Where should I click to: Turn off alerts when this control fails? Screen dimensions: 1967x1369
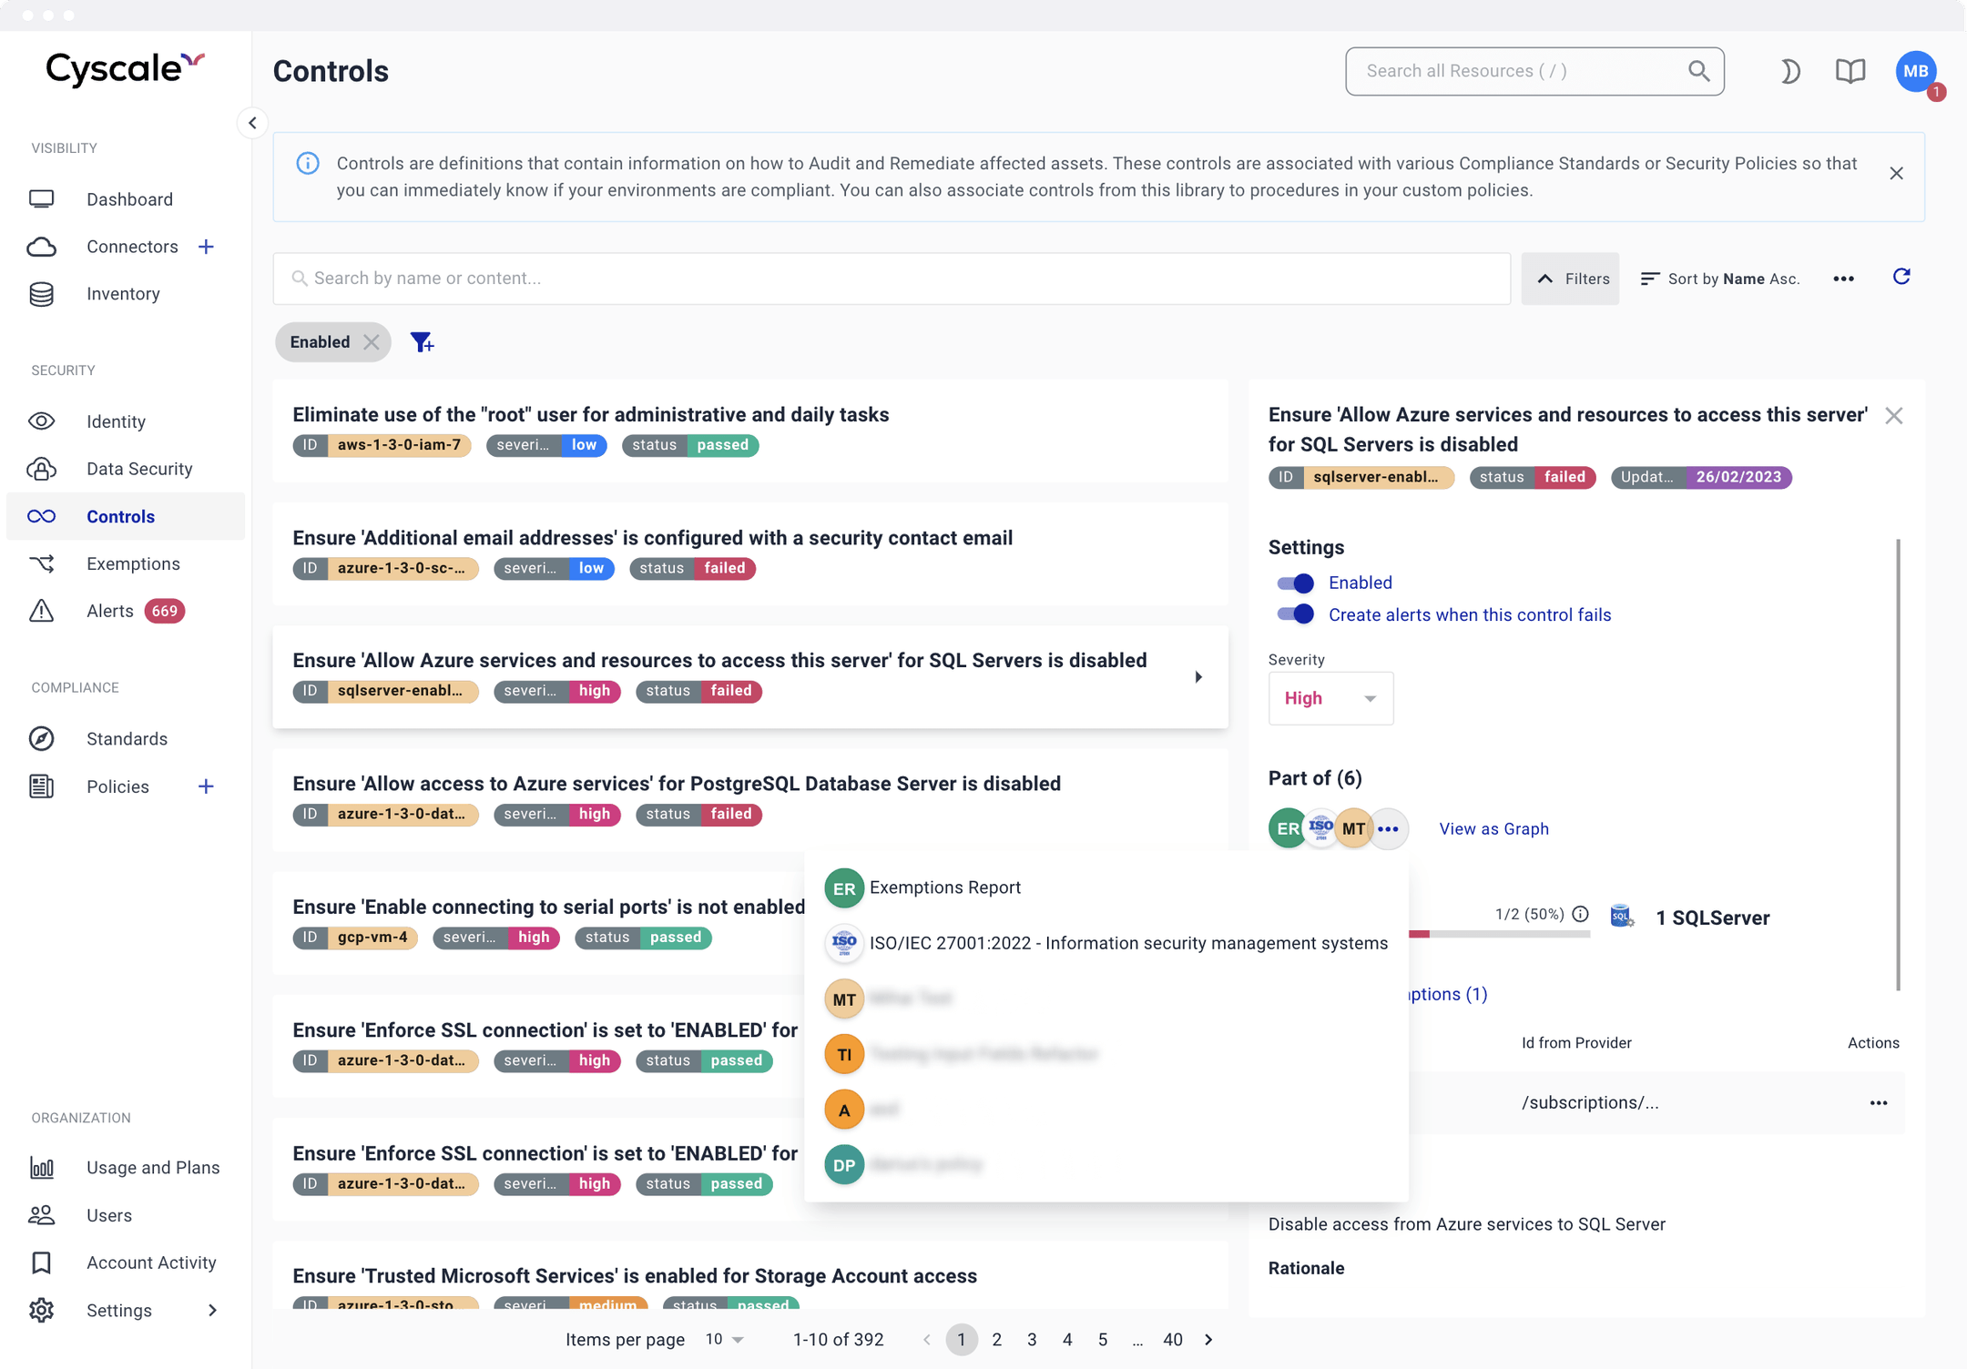click(1295, 614)
